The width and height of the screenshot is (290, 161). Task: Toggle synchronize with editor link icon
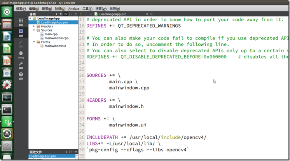(66, 14)
